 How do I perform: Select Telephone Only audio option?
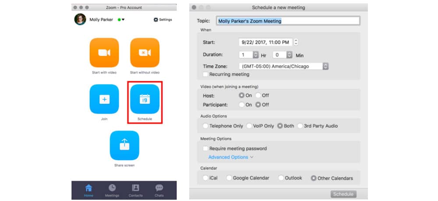click(x=205, y=126)
